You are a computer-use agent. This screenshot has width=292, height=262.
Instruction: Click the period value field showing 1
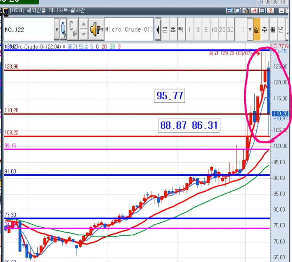[x=241, y=30]
